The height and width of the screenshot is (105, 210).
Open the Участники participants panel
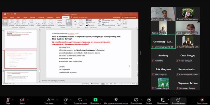49,101
